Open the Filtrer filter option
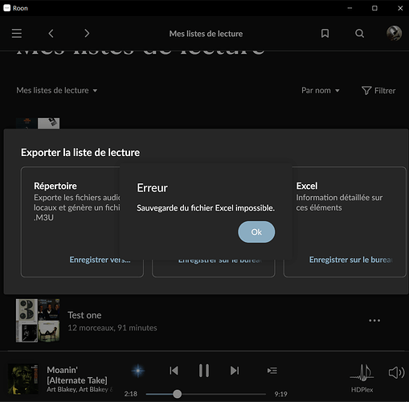Viewport: 409px width, 402px height. point(378,91)
